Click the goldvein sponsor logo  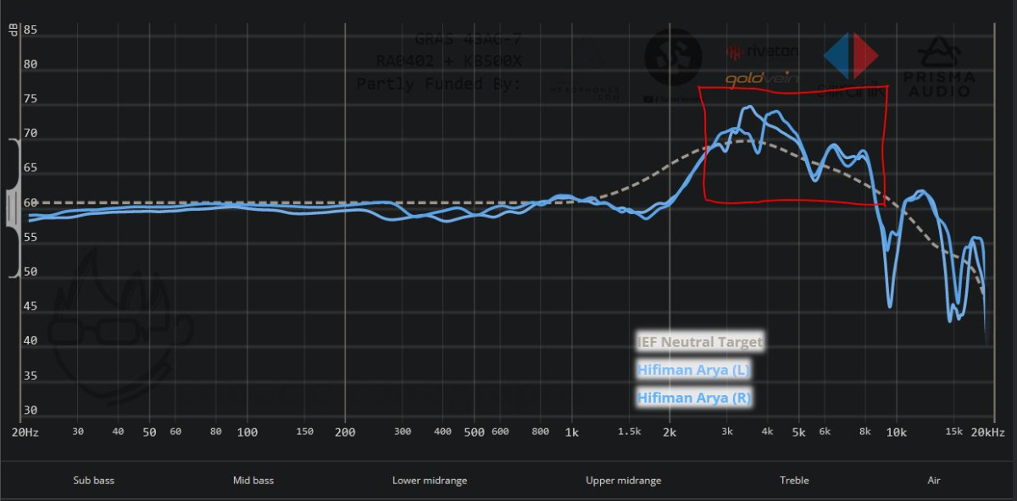(761, 79)
